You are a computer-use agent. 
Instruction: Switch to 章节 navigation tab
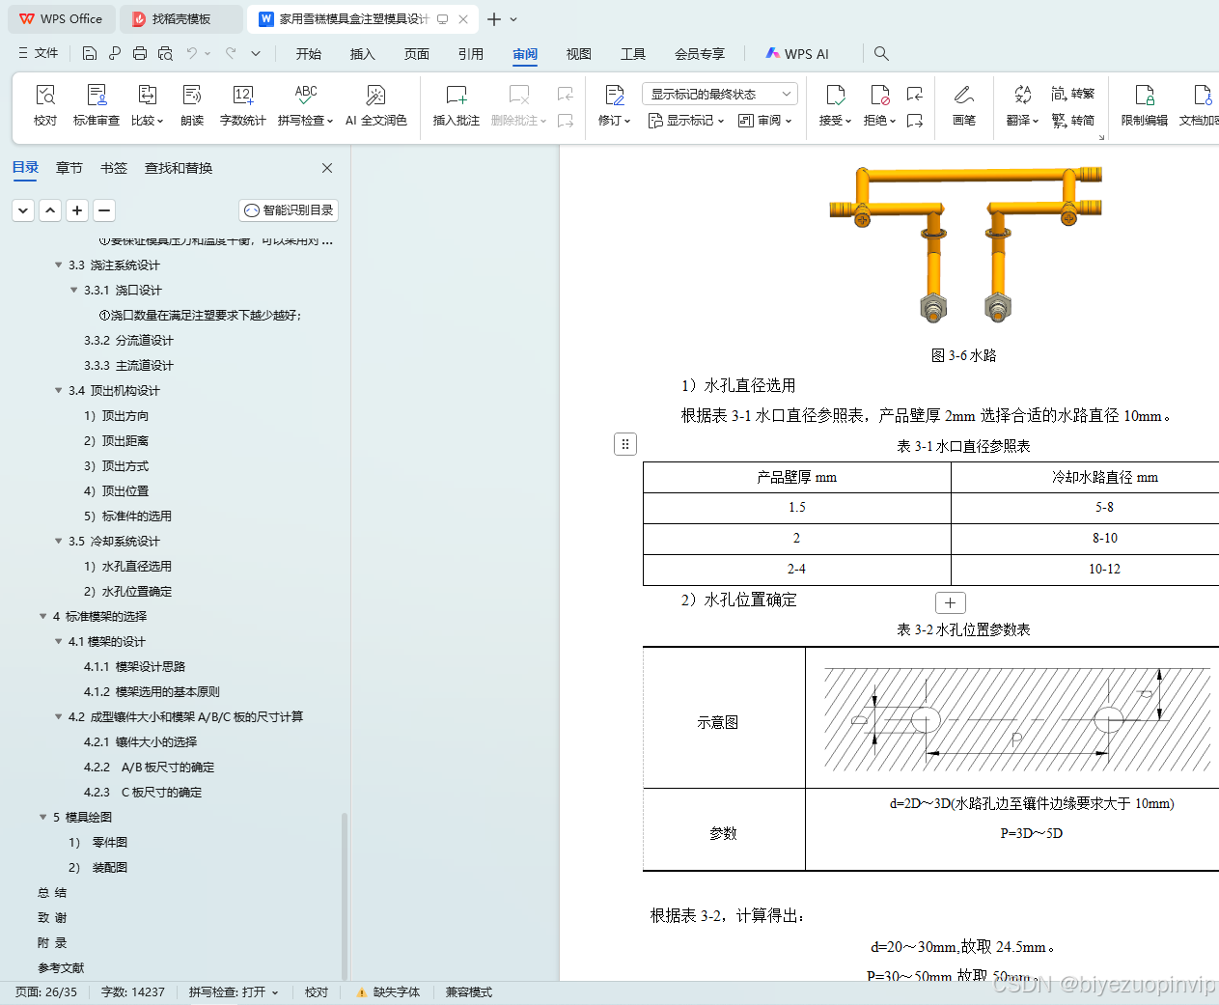pyautogui.click(x=69, y=168)
